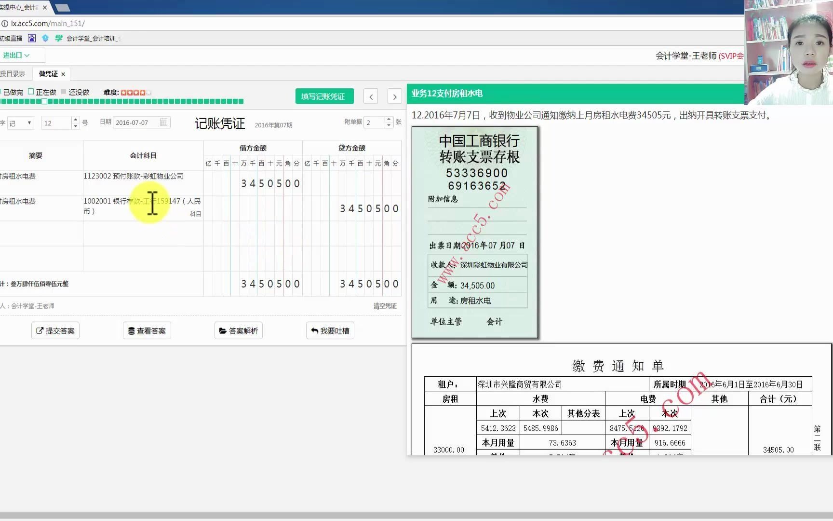Screen dimensions: 833x521
Task: Go to next task with right chevron
Action: (x=394, y=96)
